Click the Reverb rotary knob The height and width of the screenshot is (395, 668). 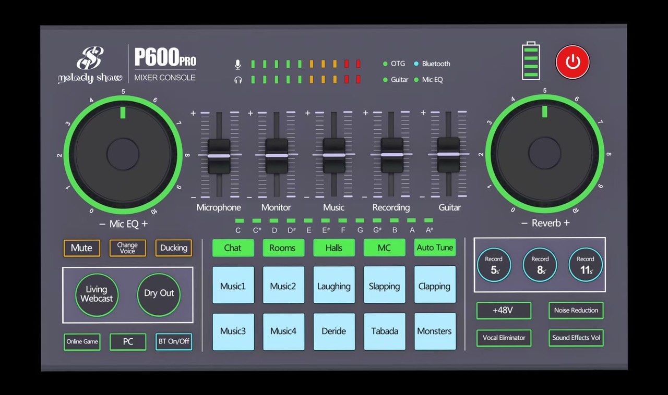[x=545, y=154]
